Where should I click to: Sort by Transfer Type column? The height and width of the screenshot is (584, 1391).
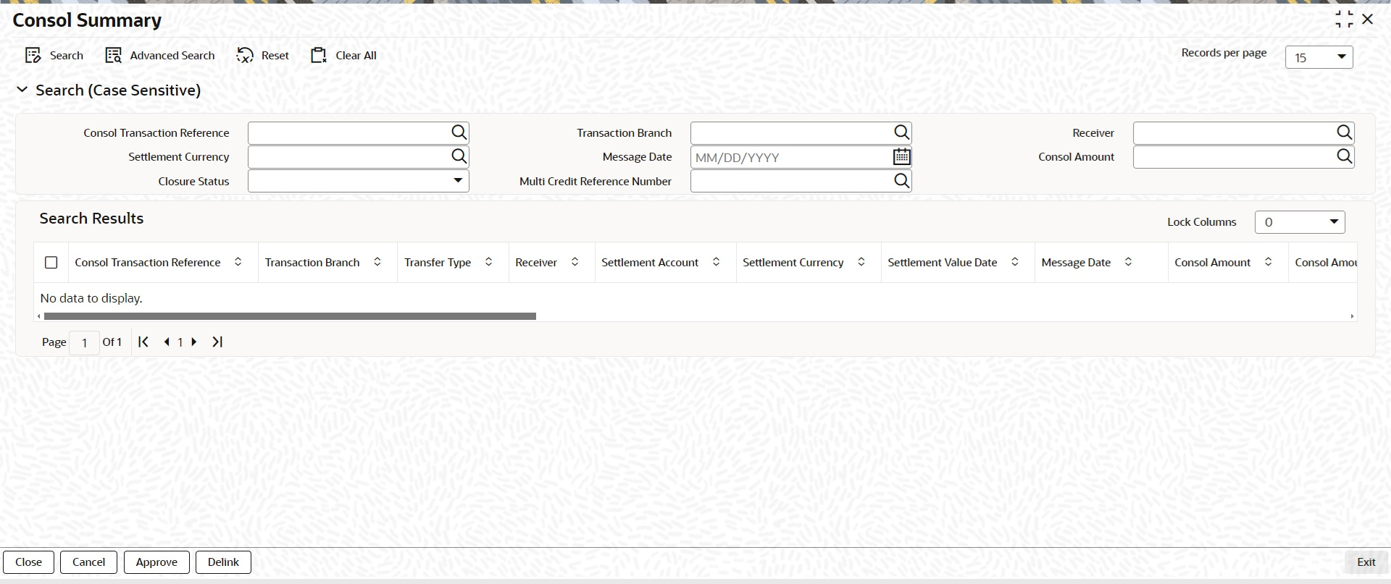click(x=489, y=262)
